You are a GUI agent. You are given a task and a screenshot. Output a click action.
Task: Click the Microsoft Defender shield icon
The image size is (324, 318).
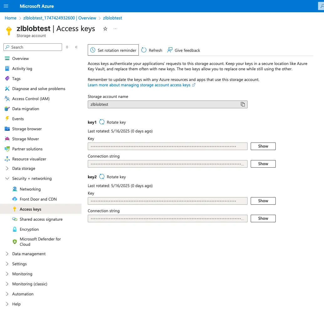pos(15,242)
